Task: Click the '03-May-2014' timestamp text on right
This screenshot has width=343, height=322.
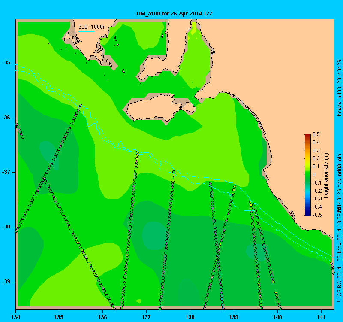Action: (x=339, y=246)
